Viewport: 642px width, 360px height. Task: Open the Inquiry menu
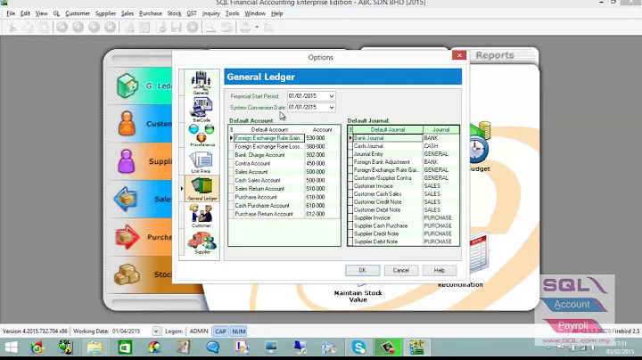(x=210, y=13)
